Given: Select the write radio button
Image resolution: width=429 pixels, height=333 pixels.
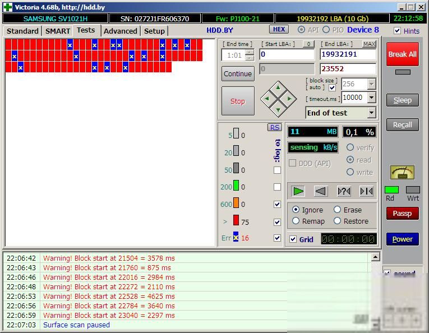Looking at the screenshot, I should tap(350, 172).
